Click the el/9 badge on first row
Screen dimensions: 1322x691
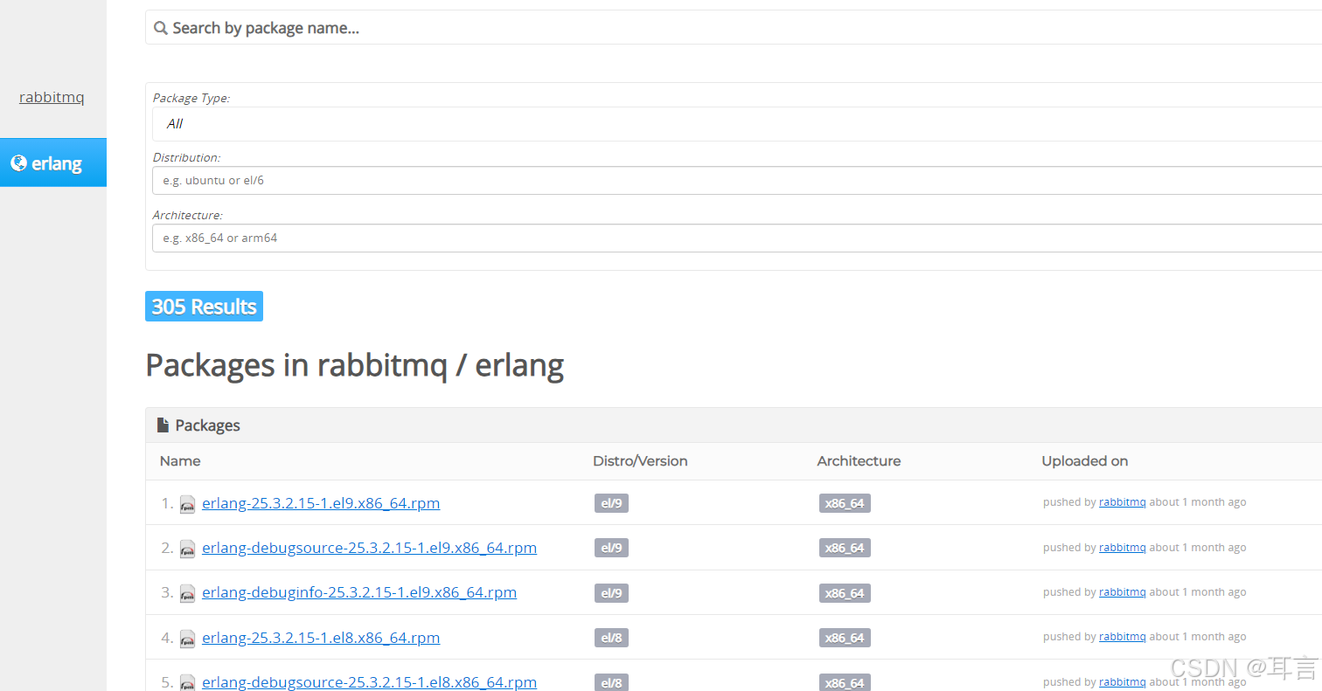click(611, 502)
